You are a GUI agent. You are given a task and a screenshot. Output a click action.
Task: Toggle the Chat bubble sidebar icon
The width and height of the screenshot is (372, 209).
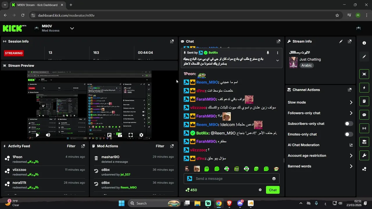coord(364,115)
